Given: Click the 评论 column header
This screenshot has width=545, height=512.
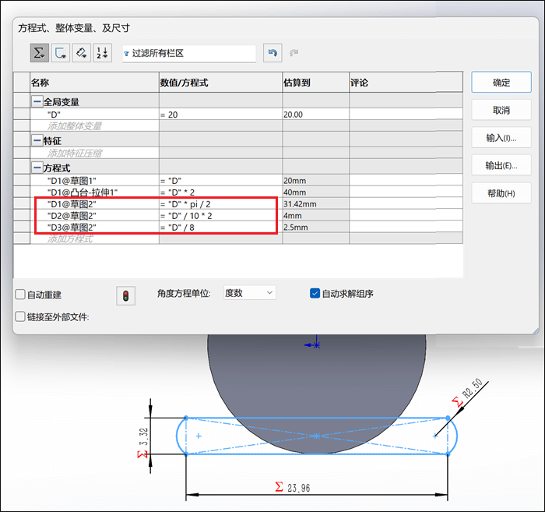Looking at the screenshot, I should pyautogui.click(x=406, y=83).
